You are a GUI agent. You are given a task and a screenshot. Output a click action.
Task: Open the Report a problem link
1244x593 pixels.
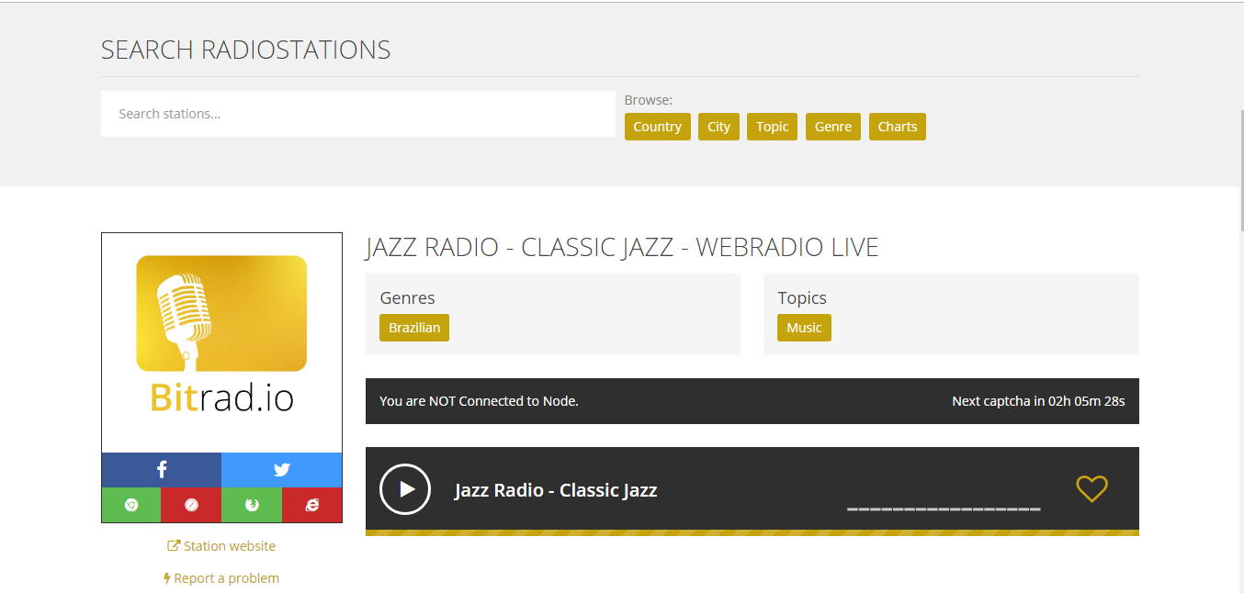(x=221, y=578)
